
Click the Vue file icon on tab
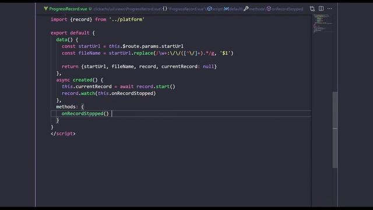46,9
